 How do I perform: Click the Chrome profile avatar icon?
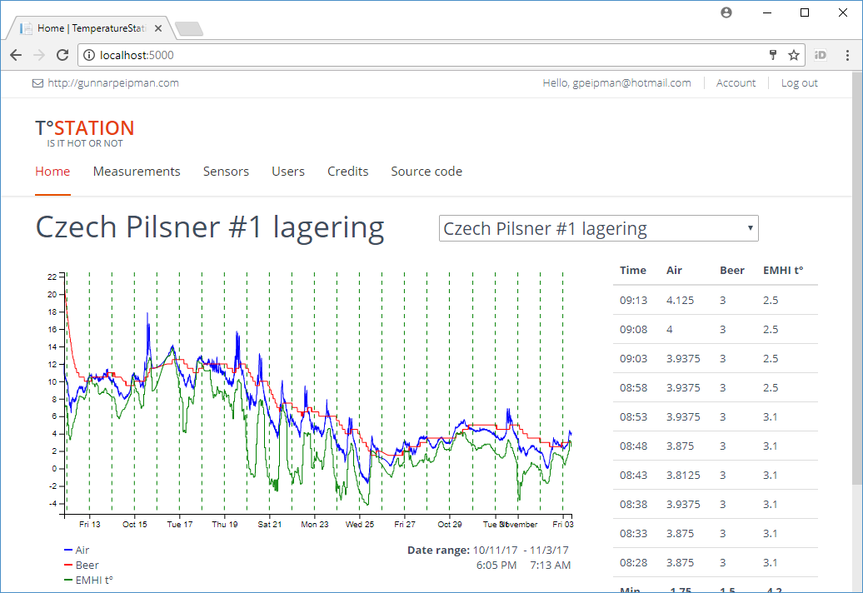point(726,12)
